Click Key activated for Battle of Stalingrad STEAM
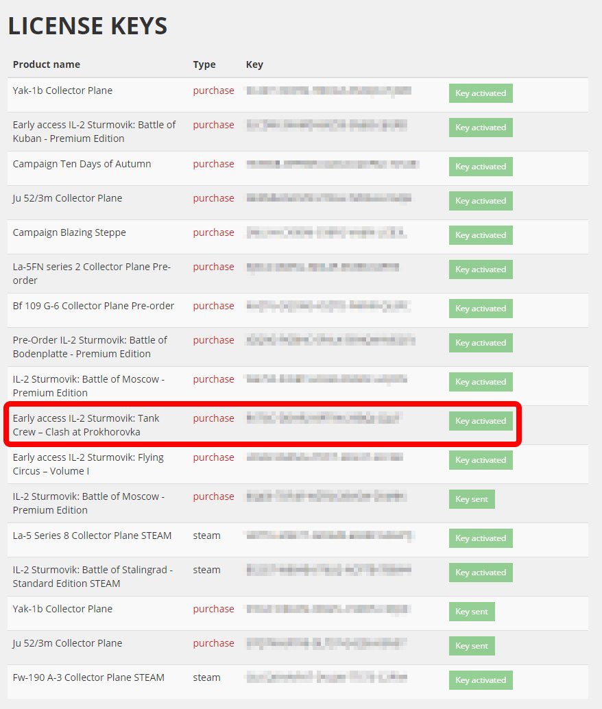The height and width of the screenshot is (709, 602). pos(481,573)
